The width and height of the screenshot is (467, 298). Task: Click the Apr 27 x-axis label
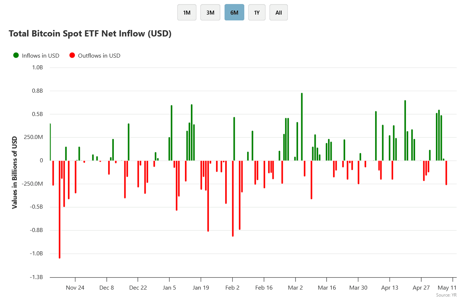click(x=421, y=287)
